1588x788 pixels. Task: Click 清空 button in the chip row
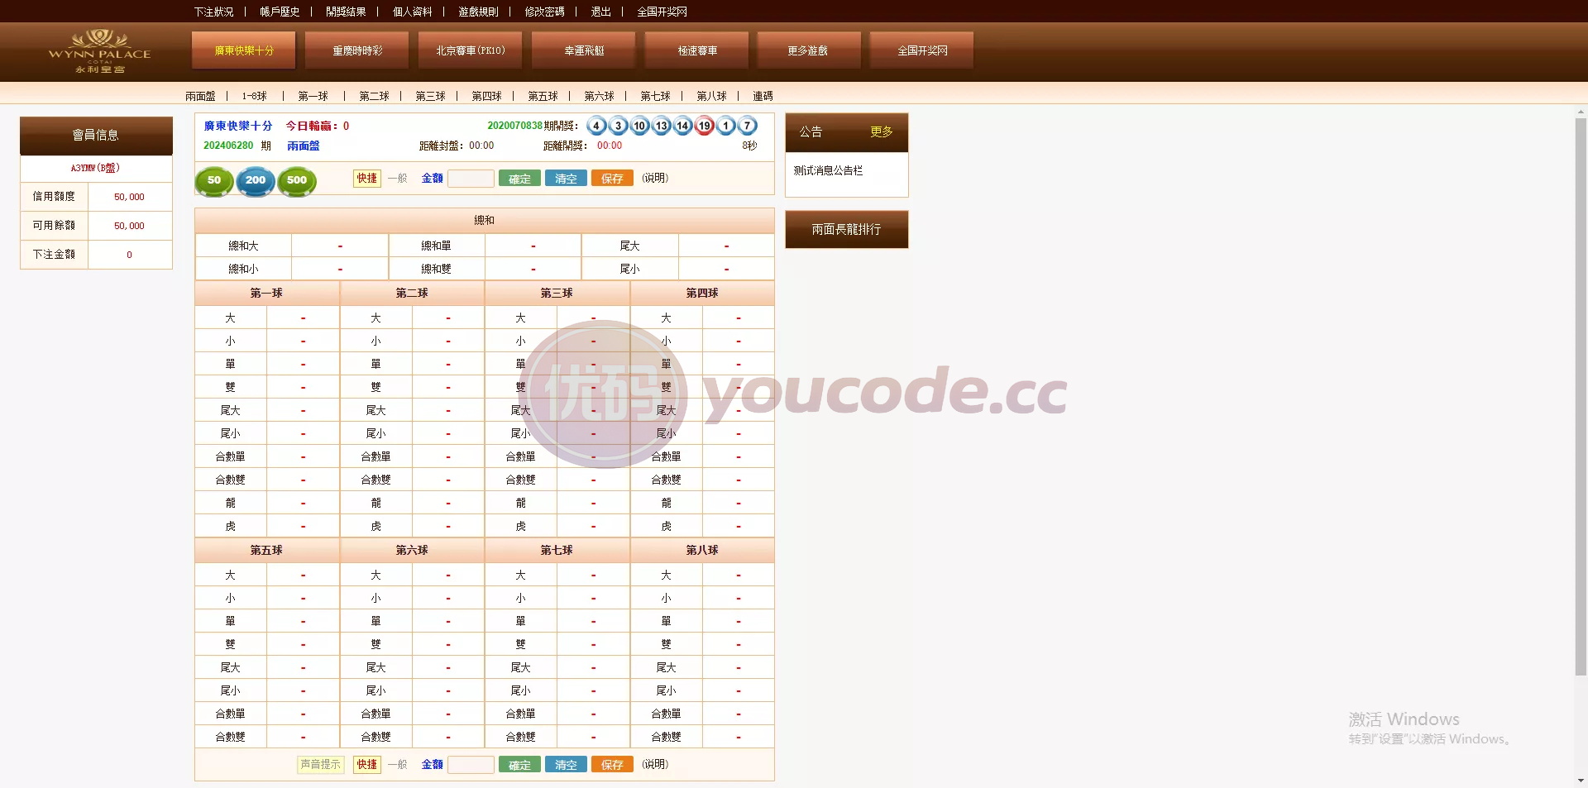coord(566,179)
